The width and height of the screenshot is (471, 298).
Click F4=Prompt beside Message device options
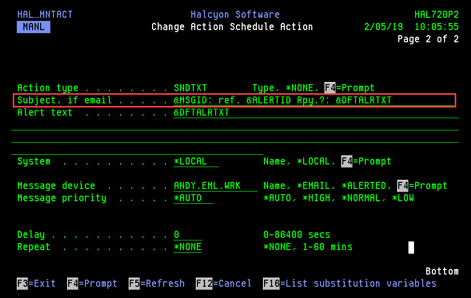[422, 186]
